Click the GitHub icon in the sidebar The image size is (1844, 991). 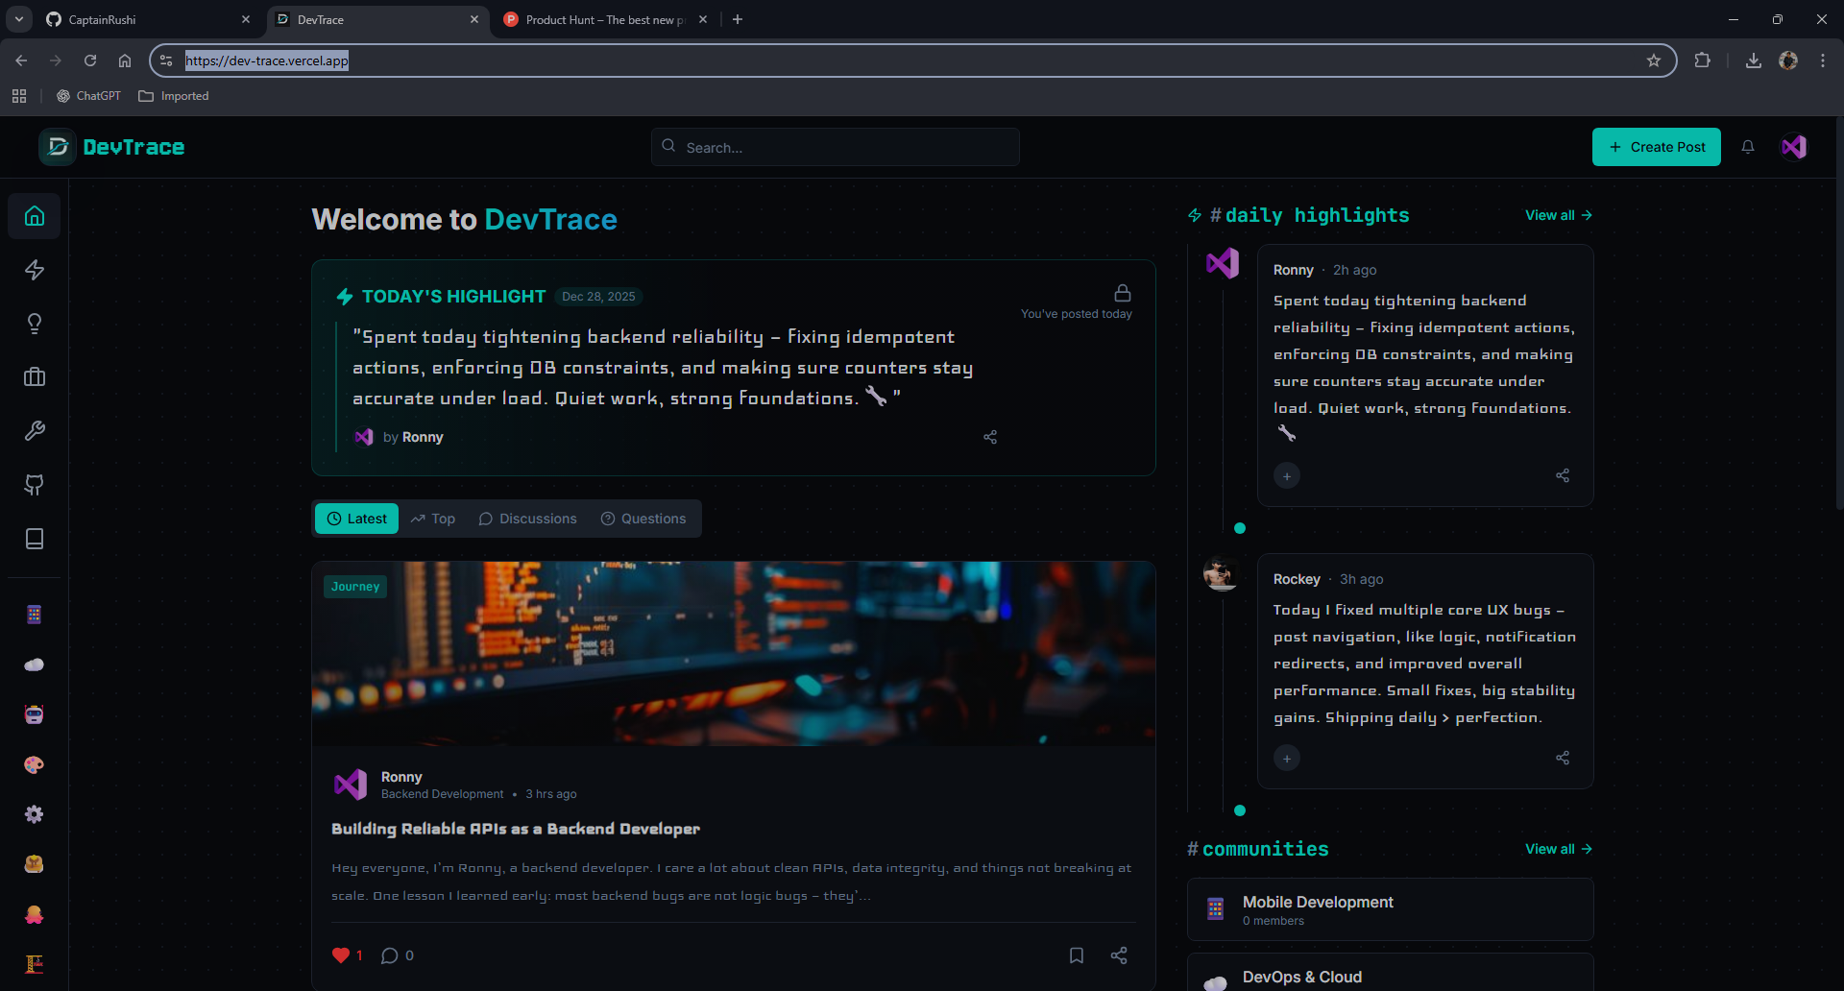tap(34, 485)
